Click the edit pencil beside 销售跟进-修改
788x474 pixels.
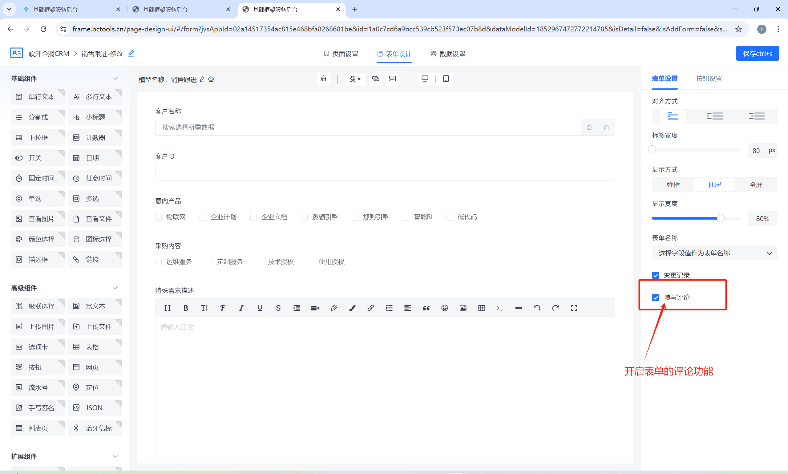(x=131, y=53)
